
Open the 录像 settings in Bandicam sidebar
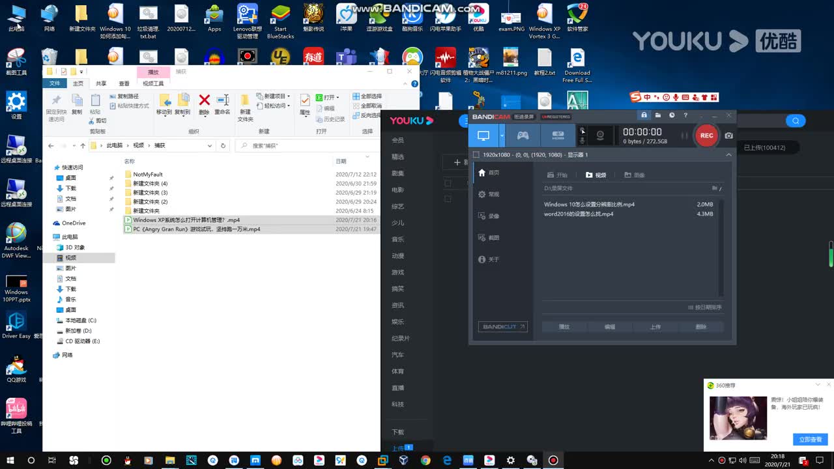pyautogui.click(x=489, y=216)
